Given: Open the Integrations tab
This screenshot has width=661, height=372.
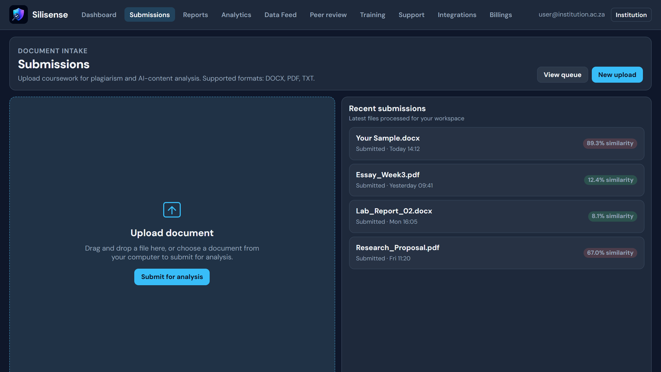Looking at the screenshot, I should [457, 14].
